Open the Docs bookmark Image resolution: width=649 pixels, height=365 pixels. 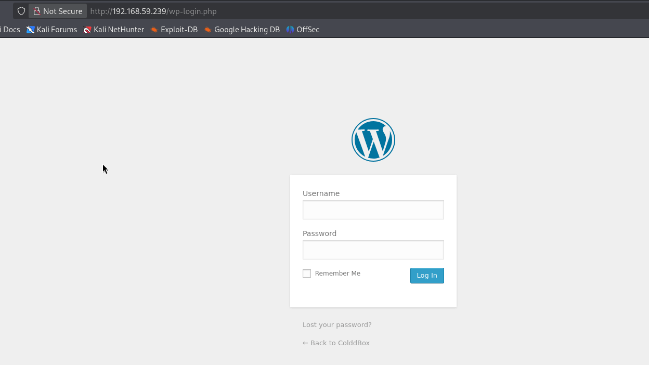click(x=10, y=30)
